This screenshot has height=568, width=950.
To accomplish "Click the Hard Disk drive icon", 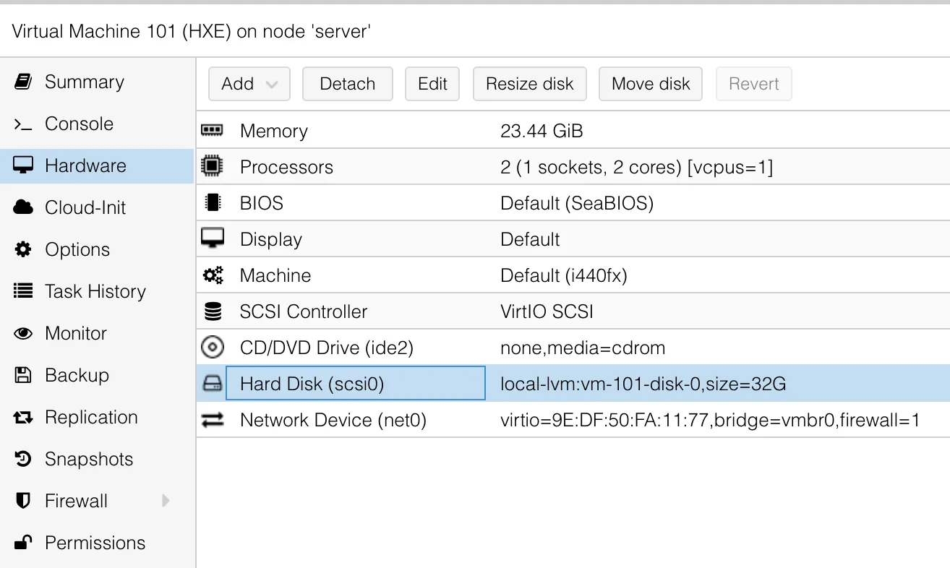I will click(212, 384).
